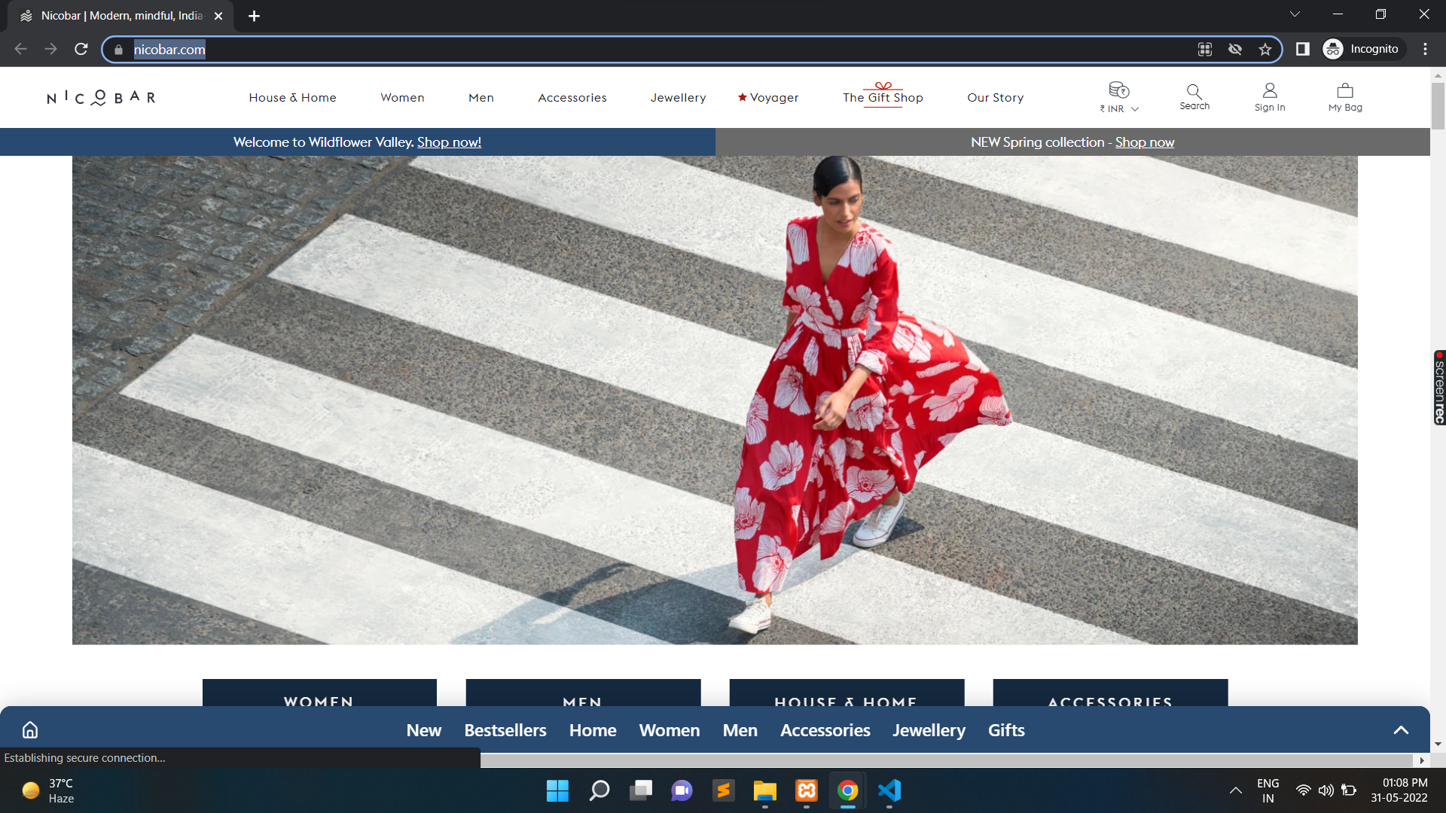Click the ScreenRec side widget
The image size is (1446, 813).
click(x=1439, y=388)
